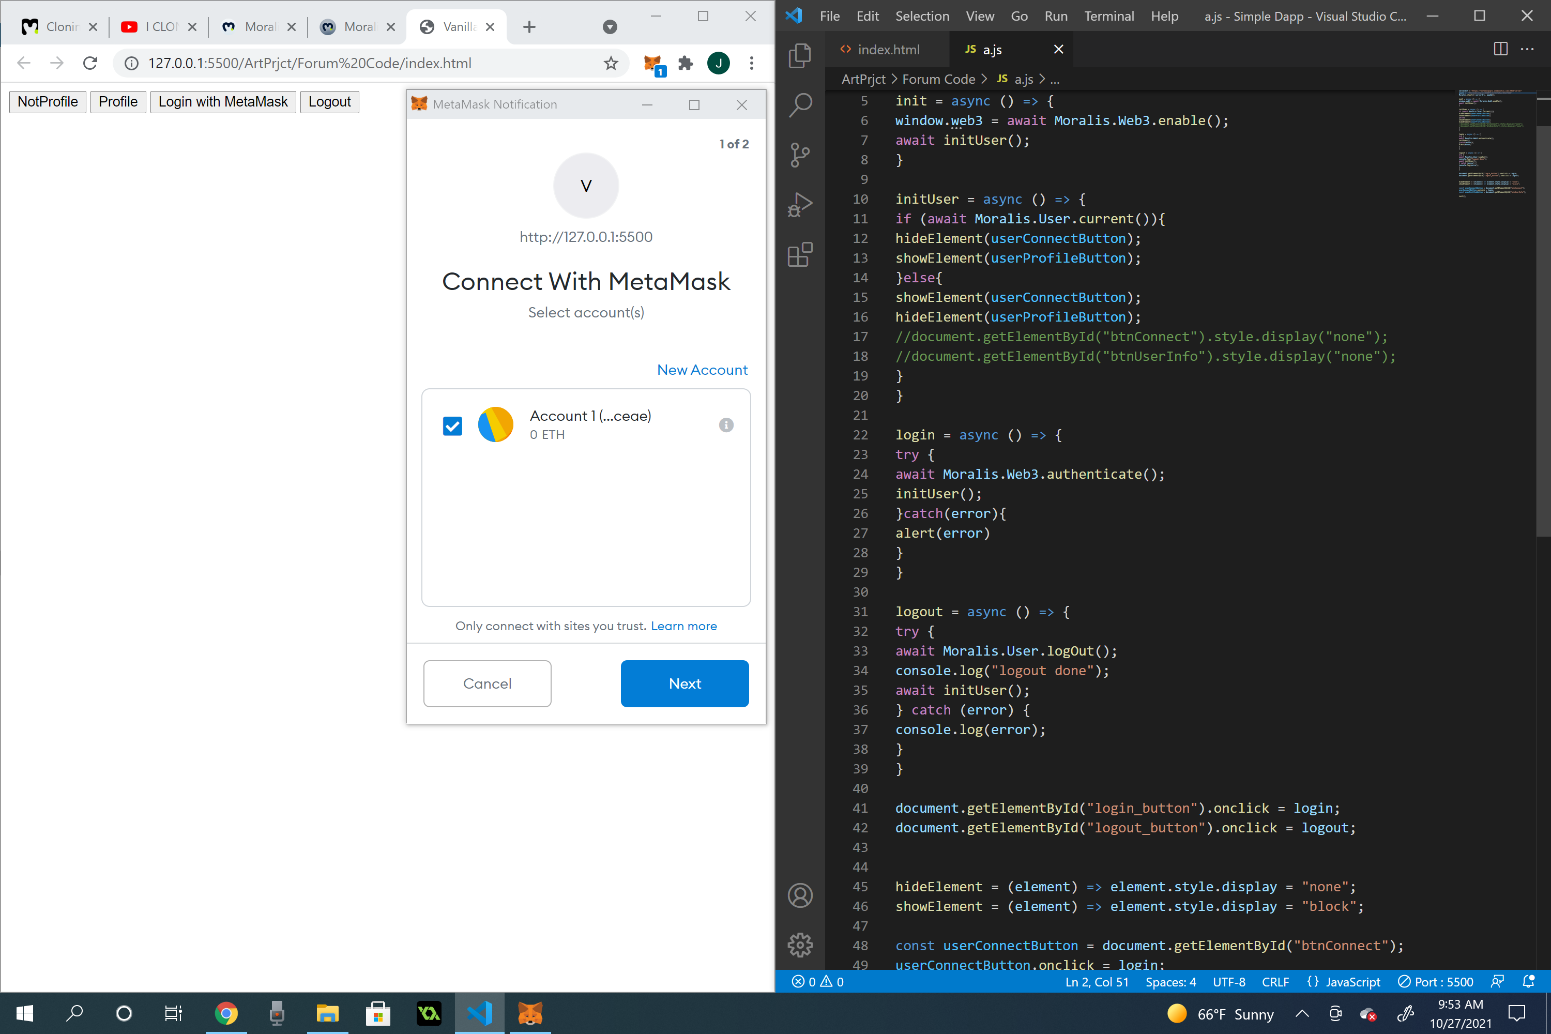Screen dimensions: 1551x1034
Task: Reload the Chrome page
Action: coord(90,63)
